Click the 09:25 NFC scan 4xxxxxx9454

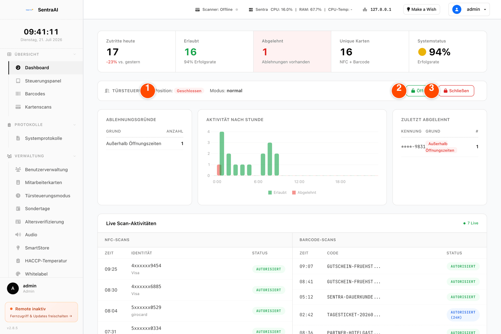click(195, 269)
